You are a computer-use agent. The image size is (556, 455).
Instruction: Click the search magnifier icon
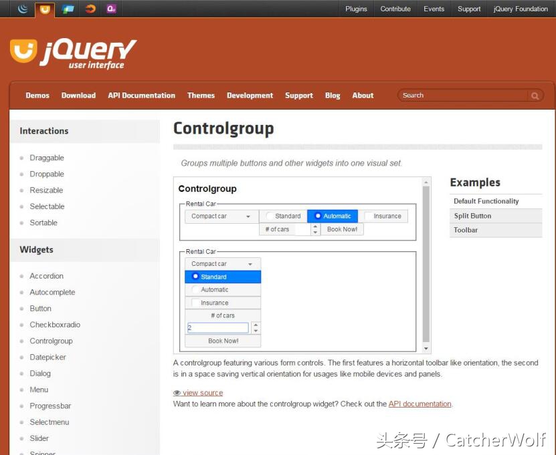pyautogui.click(x=535, y=96)
